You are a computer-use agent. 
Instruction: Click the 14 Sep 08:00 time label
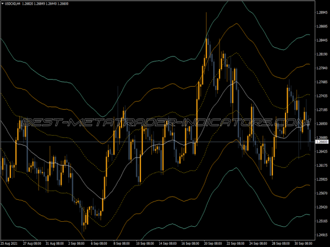(168, 243)
